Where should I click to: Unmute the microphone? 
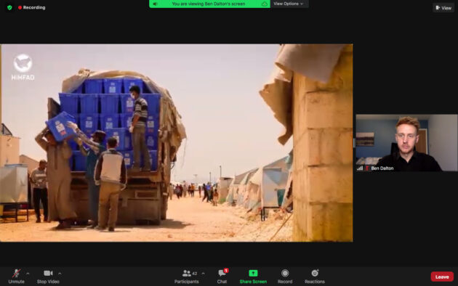[x=16, y=276]
